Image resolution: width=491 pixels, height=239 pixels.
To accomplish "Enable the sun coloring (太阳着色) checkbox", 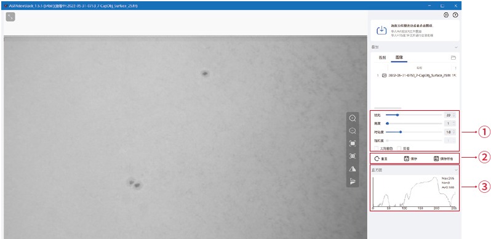I will 377,148.
